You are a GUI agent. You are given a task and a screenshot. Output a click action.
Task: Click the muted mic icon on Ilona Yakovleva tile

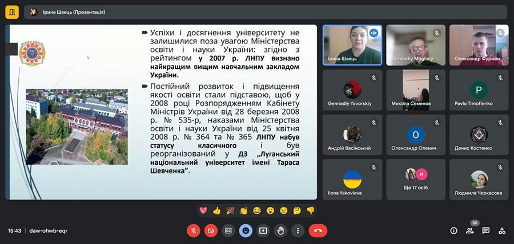tap(374, 168)
